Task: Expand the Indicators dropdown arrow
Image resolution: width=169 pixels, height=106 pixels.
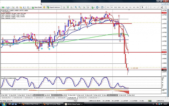Action: tap(94, 7)
